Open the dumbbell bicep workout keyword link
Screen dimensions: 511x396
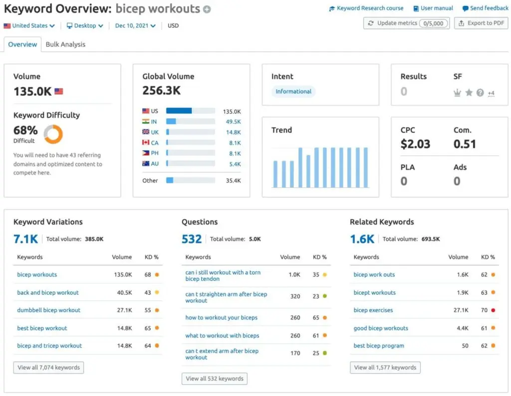tap(48, 310)
